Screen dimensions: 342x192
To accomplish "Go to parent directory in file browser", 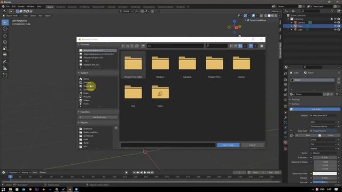I will click(x=132, y=46).
